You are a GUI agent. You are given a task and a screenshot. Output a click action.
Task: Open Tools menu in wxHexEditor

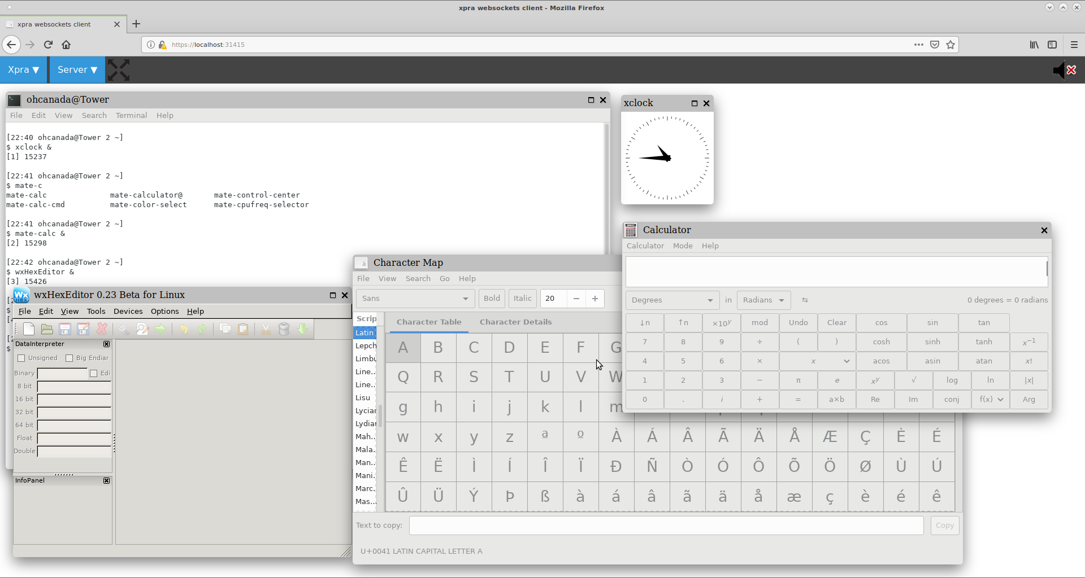(96, 311)
